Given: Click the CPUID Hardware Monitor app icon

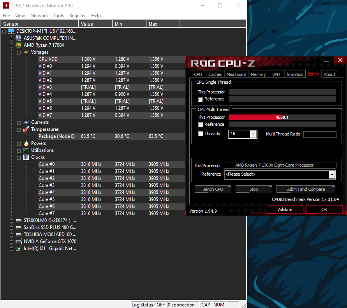Looking at the screenshot, I should (6, 5).
